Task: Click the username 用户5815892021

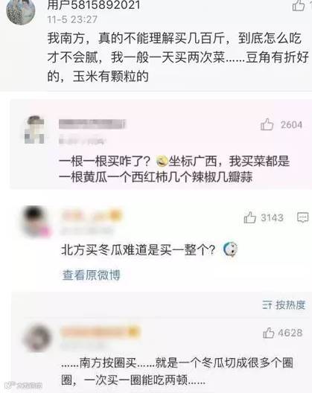Action: [x=94, y=5]
